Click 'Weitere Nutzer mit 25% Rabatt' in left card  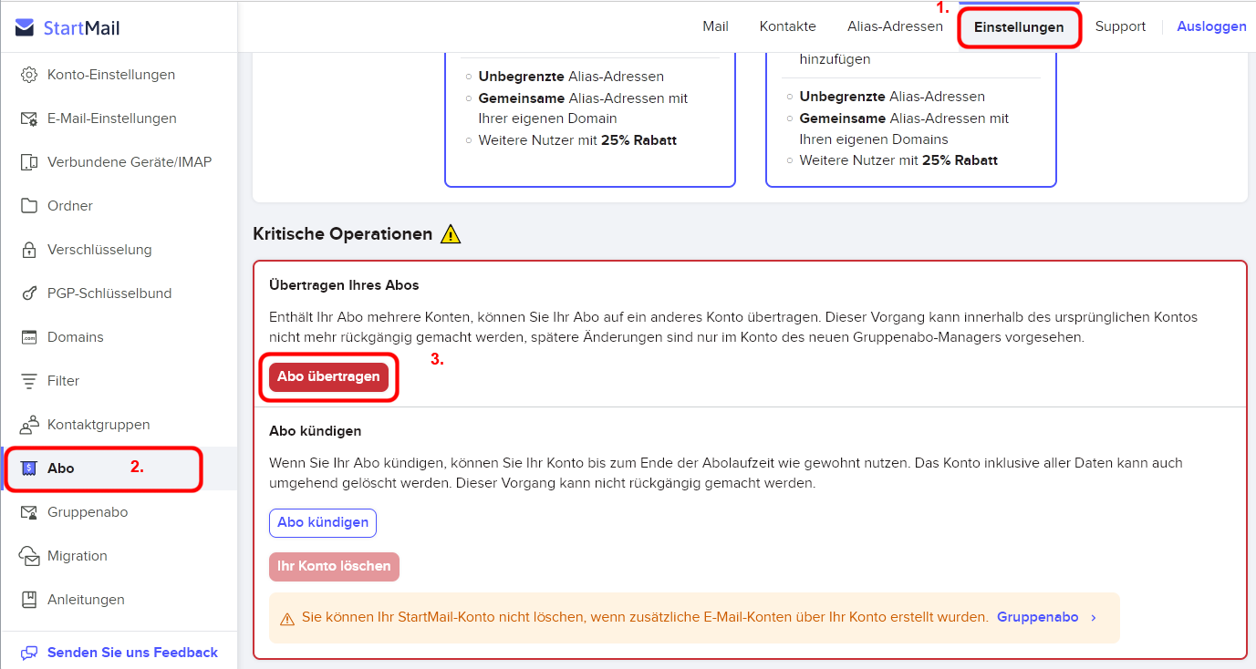click(577, 140)
